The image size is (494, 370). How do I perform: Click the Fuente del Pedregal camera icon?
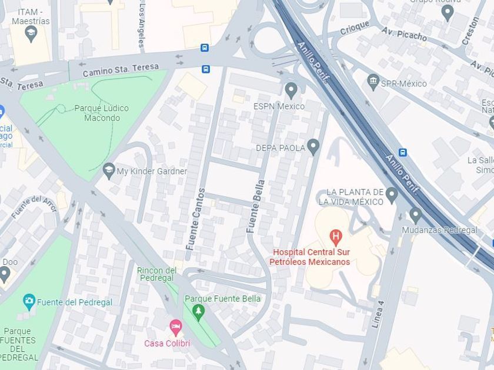pyautogui.click(x=29, y=302)
